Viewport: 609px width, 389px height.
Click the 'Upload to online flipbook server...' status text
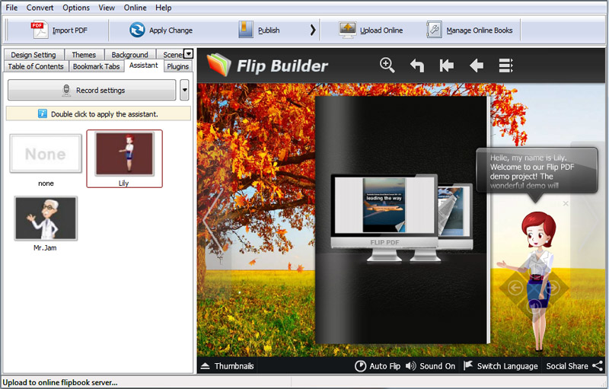coord(60,382)
